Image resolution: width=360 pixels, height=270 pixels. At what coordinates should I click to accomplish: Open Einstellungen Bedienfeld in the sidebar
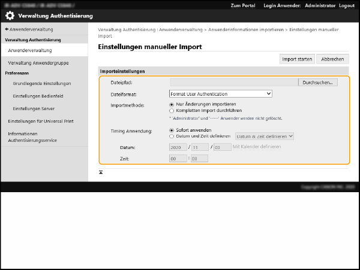(x=40, y=96)
